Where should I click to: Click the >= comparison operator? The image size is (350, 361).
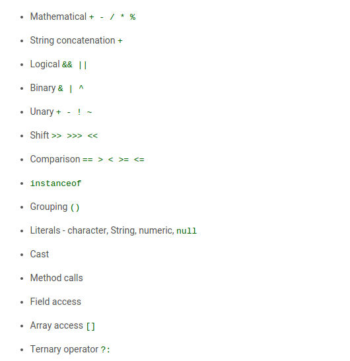point(123,160)
